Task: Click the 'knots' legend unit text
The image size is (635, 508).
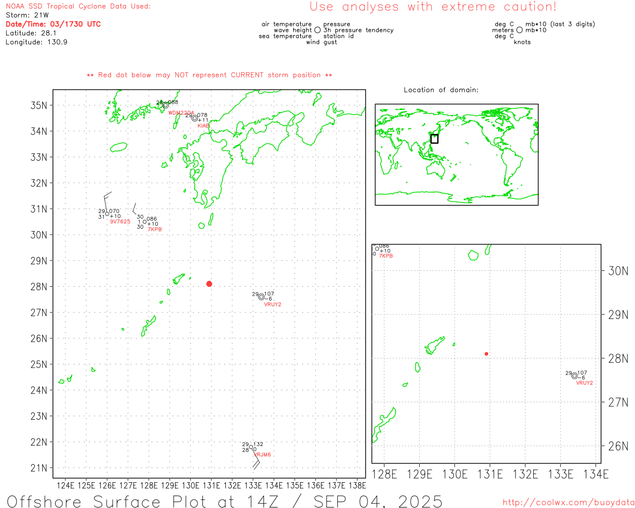Action: pos(522,42)
